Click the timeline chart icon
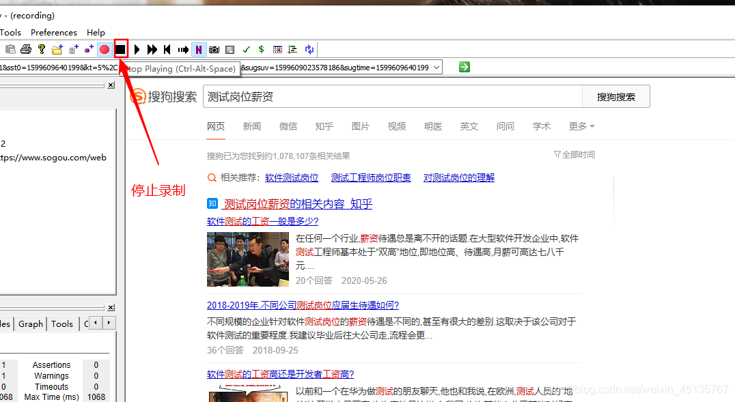 293,49
